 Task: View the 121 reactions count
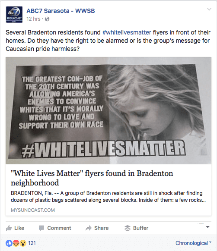pyautogui.click(x=32, y=243)
